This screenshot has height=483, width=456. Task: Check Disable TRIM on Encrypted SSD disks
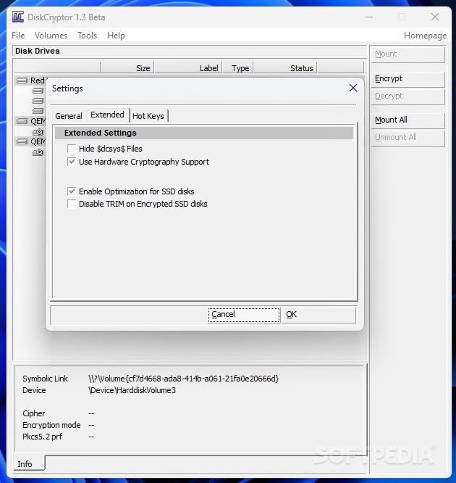click(x=72, y=205)
